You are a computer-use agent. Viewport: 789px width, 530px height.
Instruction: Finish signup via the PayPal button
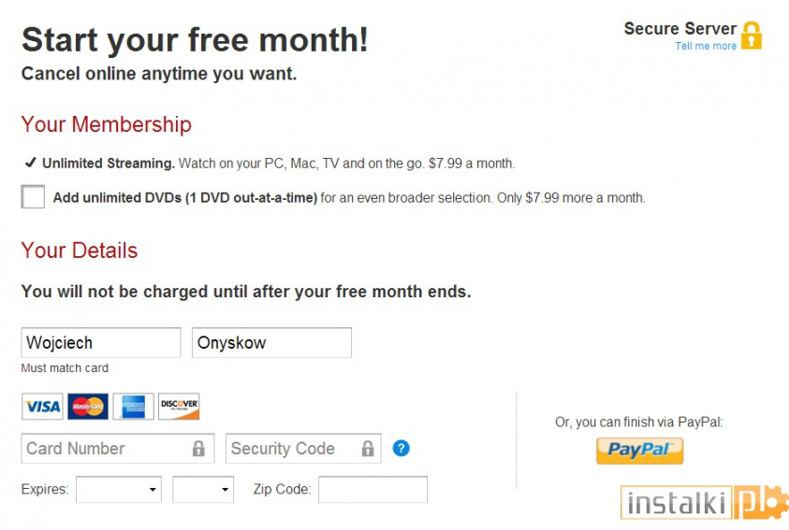[639, 451]
